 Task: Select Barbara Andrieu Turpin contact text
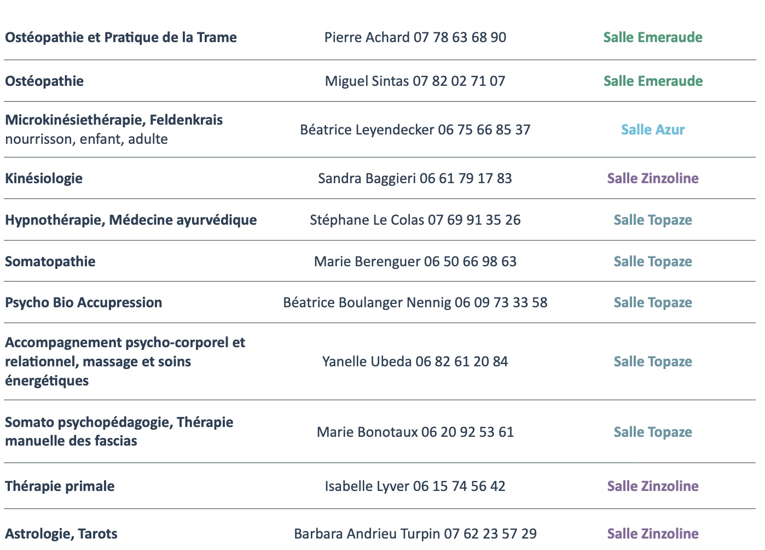(x=415, y=534)
